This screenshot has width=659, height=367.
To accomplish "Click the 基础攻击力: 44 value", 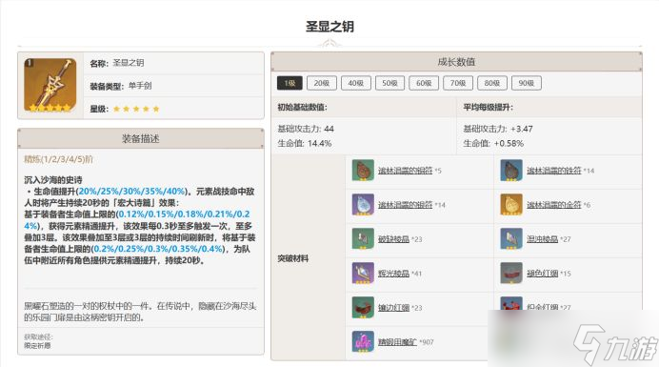I will point(306,129).
